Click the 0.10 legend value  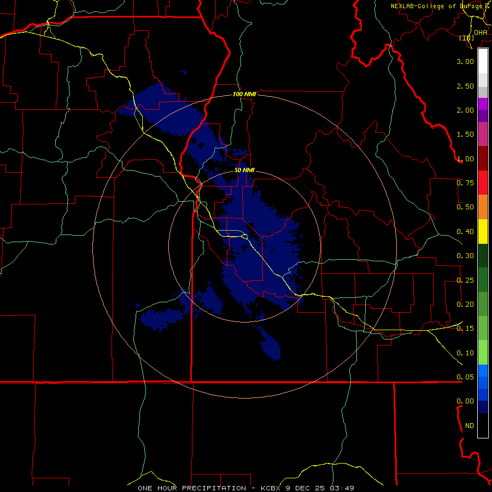click(x=465, y=353)
